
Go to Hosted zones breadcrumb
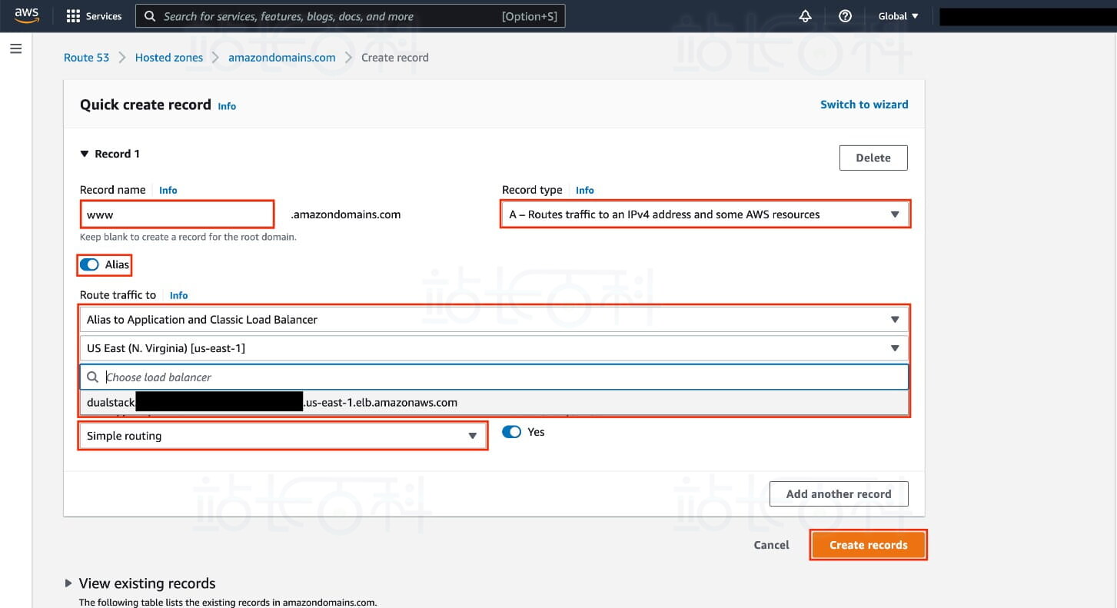(x=169, y=58)
